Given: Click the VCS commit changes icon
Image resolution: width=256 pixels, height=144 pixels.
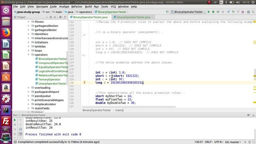Looking at the screenshot, I should click(x=233, y=12).
